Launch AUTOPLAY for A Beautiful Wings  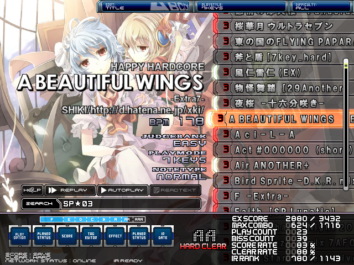coord(123,190)
